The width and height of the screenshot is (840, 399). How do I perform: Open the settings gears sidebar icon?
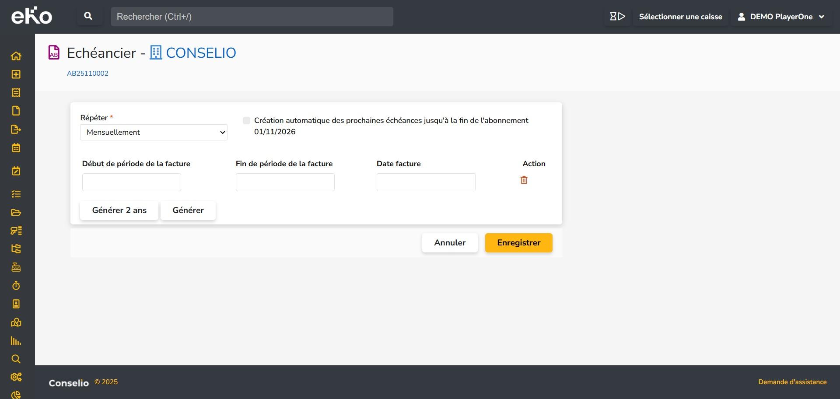click(16, 377)
